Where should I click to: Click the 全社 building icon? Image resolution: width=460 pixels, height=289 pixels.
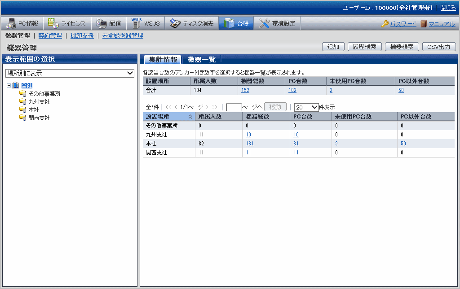[15, 85]
